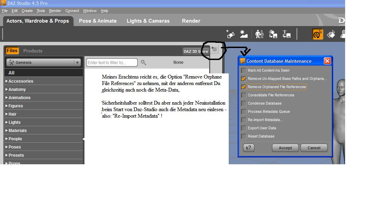Open the Connect menu

click(72, 11)
